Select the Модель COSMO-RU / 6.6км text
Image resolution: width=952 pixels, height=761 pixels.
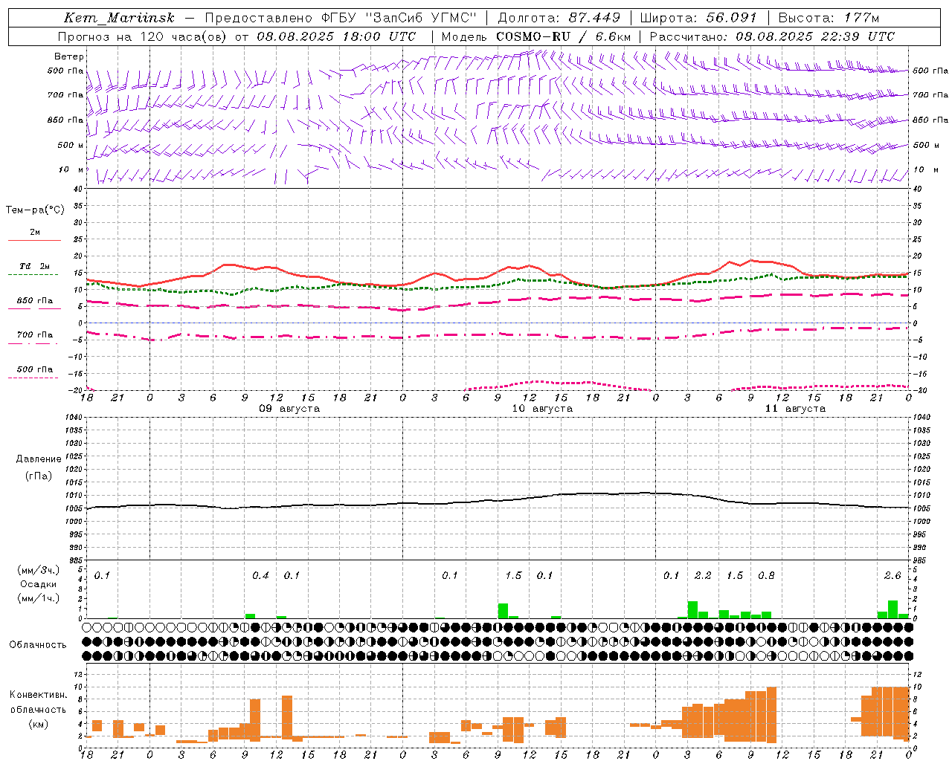535,36
